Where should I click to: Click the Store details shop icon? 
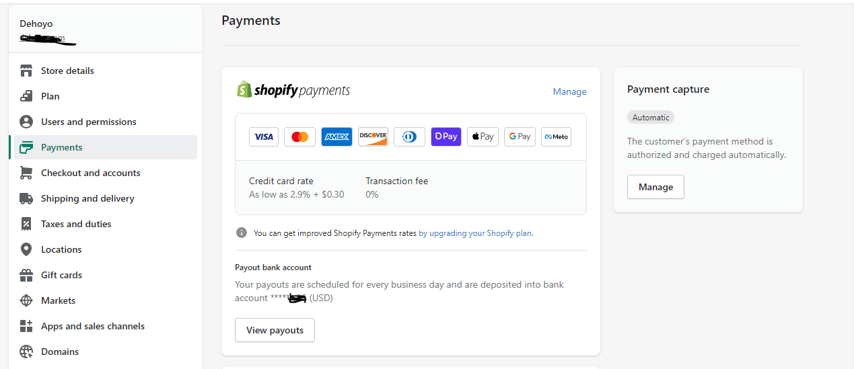pos(26,71)
